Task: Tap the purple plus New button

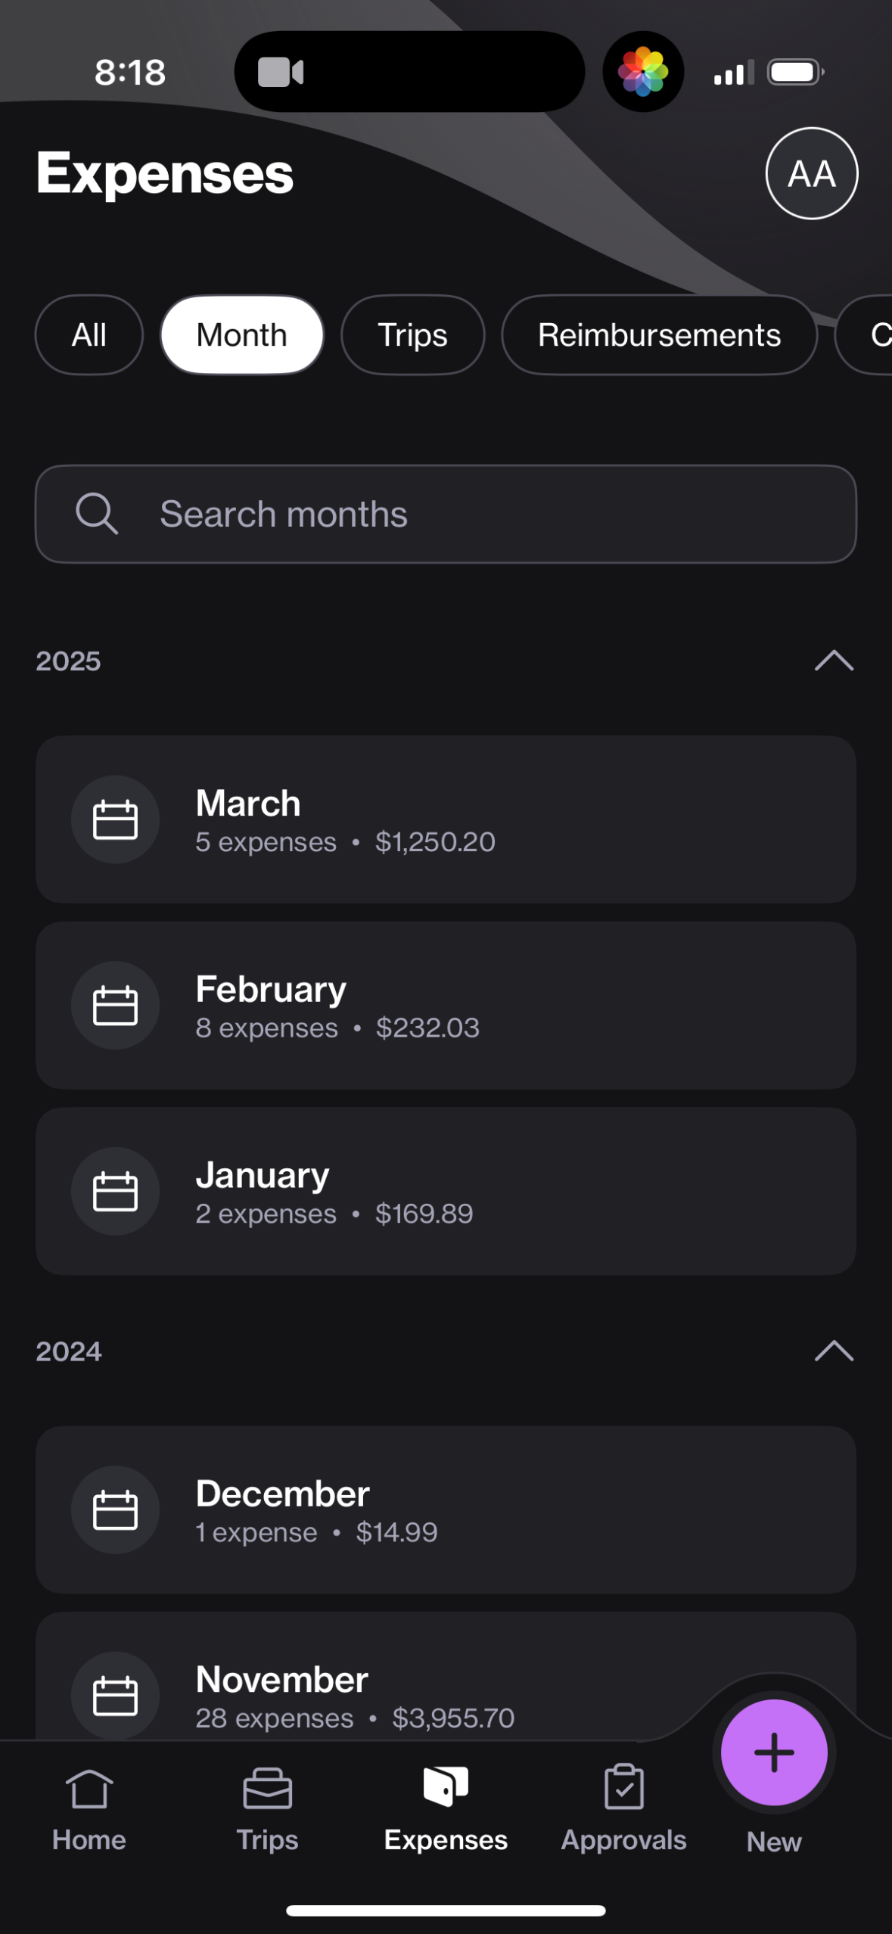Action: 773,1752
